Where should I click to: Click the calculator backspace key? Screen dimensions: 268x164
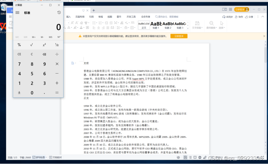click(44, 54)
